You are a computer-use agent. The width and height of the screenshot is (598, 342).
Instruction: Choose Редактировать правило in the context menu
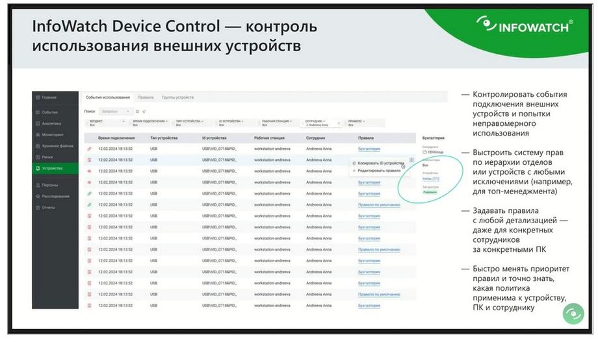point(379,171)
